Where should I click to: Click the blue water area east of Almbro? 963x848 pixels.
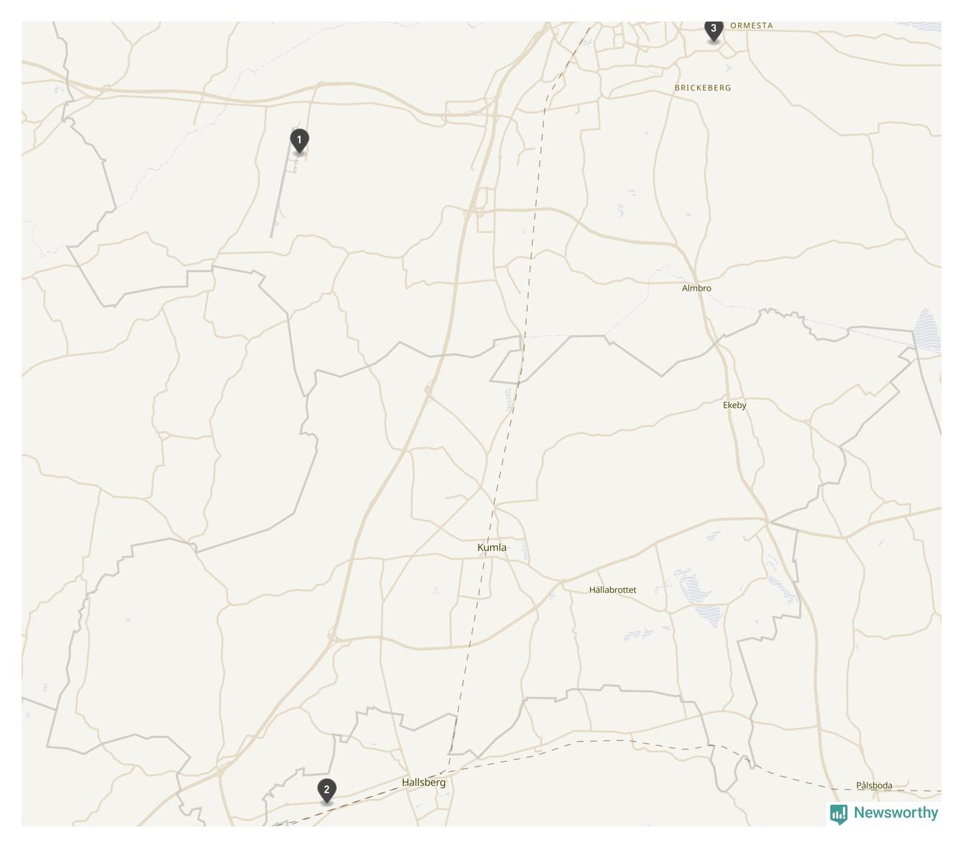927,330
